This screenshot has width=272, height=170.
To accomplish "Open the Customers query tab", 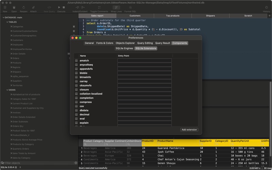I will click(x=135, y=16).
